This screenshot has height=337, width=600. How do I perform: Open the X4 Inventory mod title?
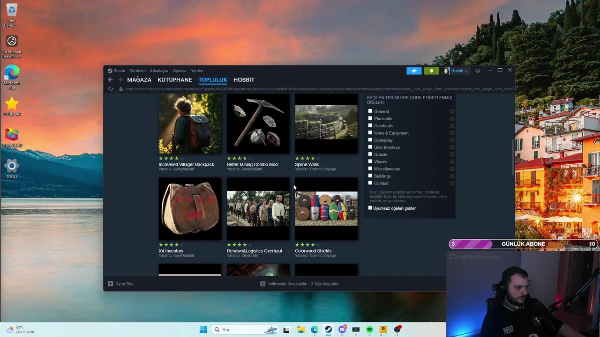[x=171, y=251]
